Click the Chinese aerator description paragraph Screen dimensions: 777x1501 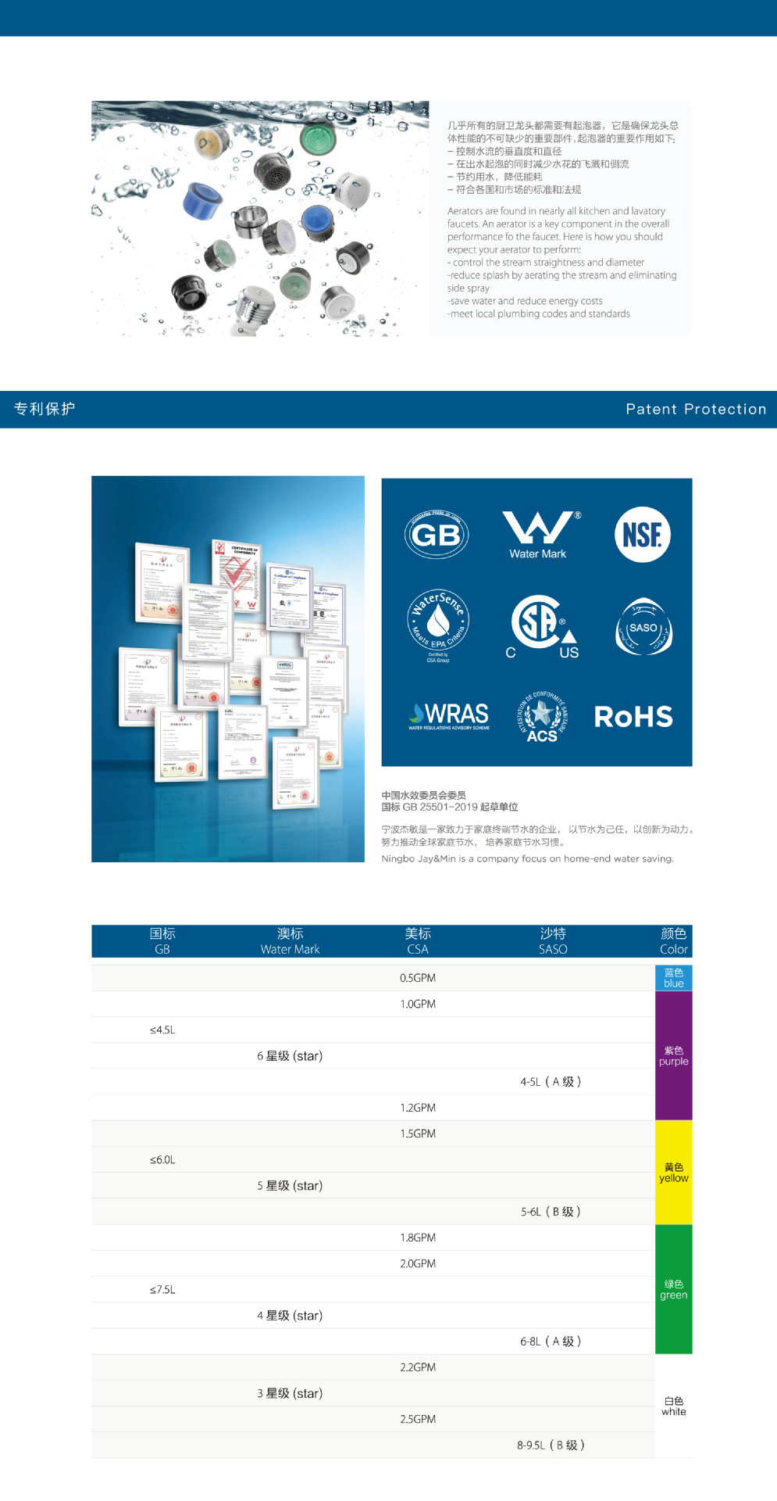point(562,157)
